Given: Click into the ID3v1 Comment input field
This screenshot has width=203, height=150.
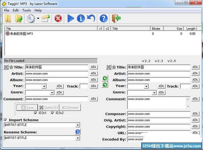Looking at the screenshot, I should coord(57,99).
